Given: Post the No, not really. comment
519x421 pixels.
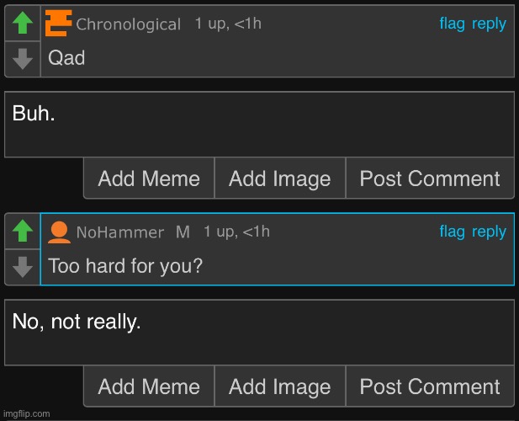Looking at the screenshot, I should tap(430, 386).
